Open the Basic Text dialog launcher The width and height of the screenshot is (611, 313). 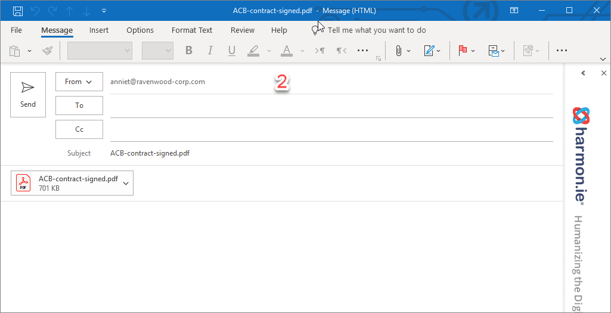tap(378, 58)
